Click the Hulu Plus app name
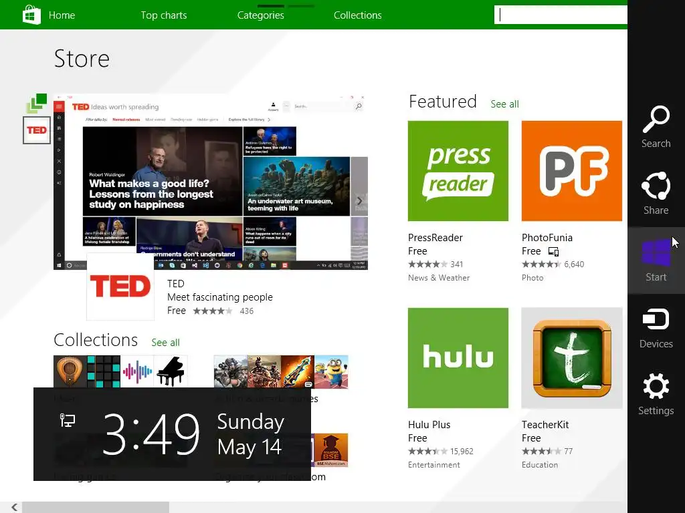685x513 pixels. [429, 425]
